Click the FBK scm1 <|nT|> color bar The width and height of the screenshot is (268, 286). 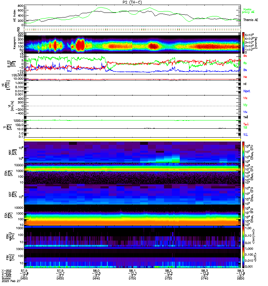coord(243,257)
